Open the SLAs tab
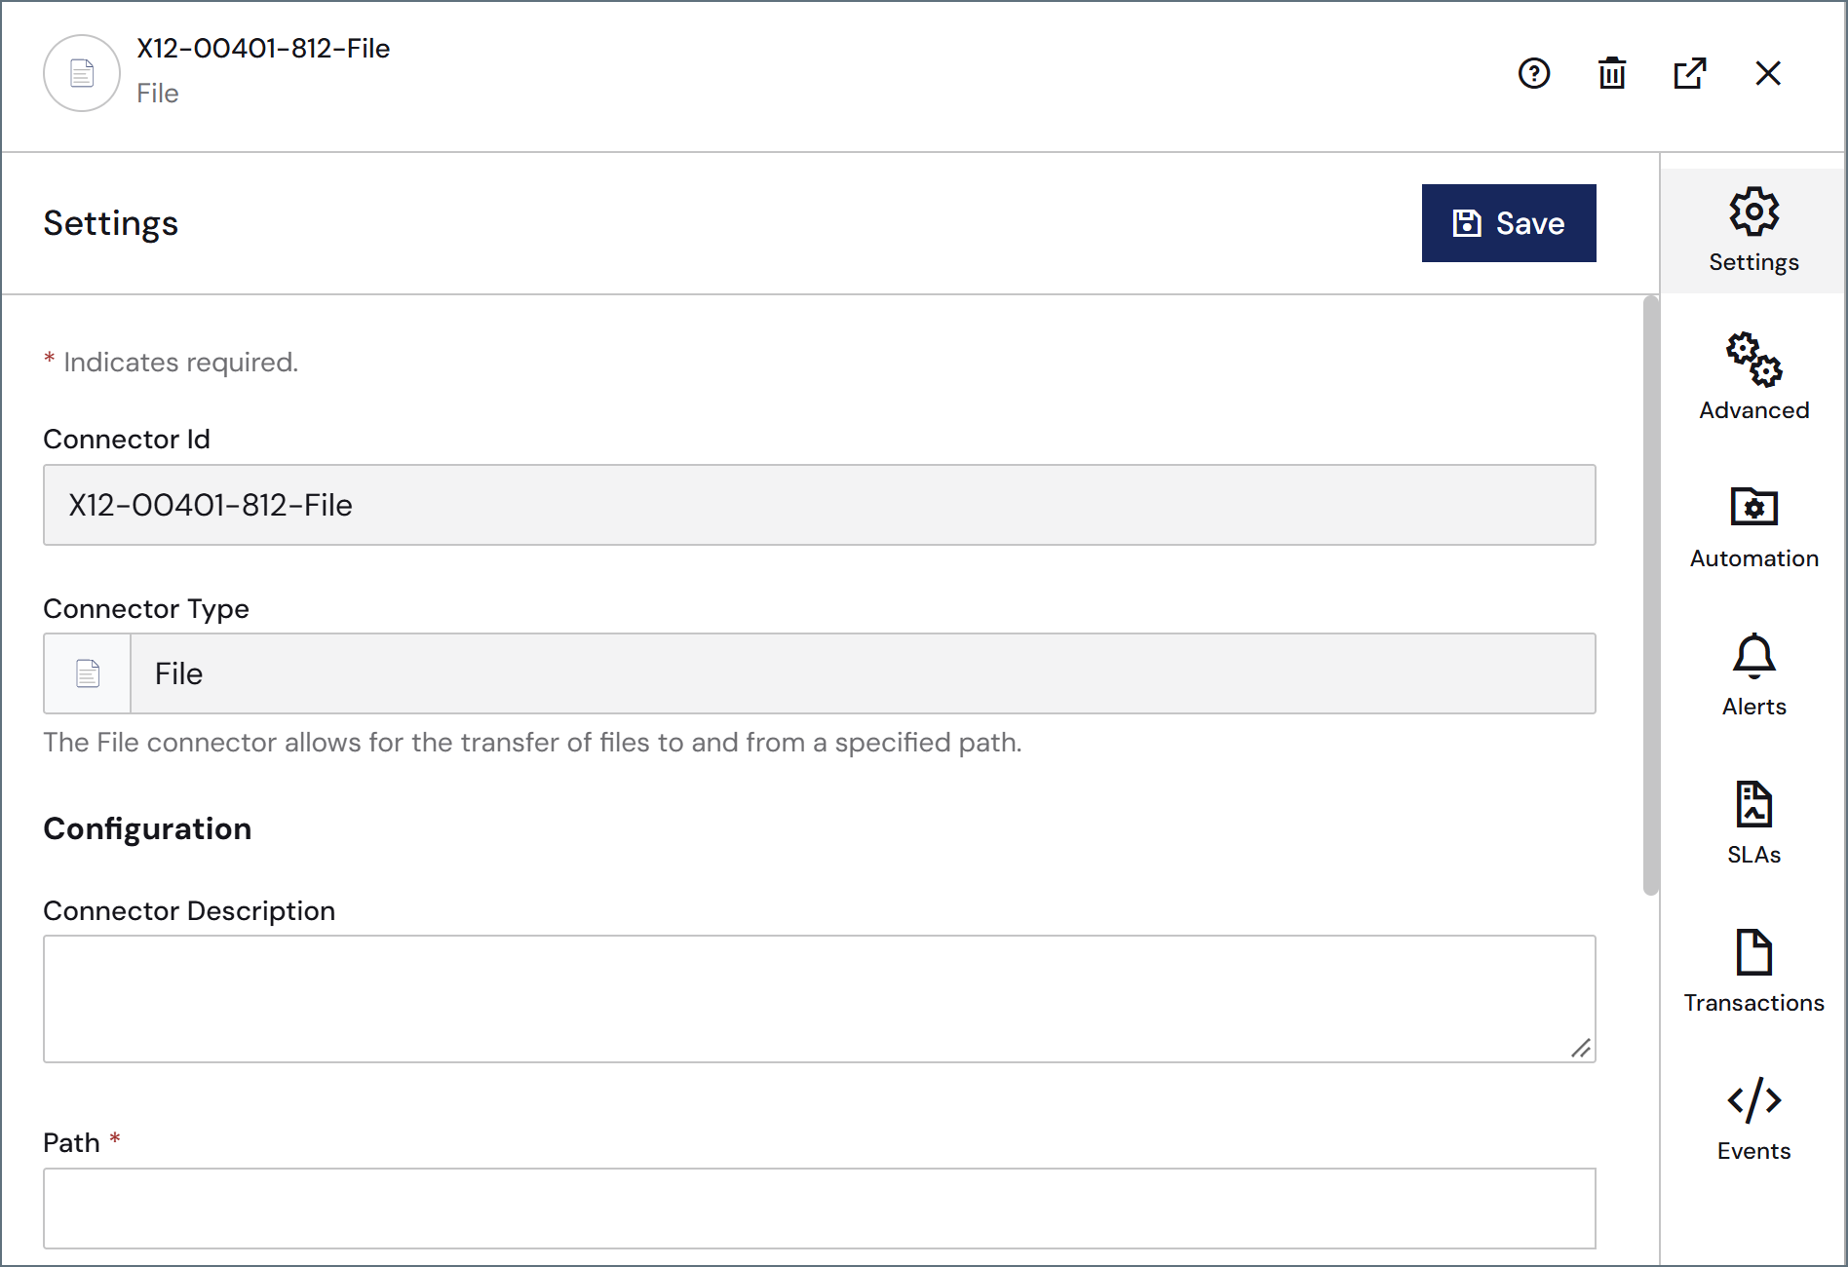This screenshot has width=1848, height=1267. 1753,823
